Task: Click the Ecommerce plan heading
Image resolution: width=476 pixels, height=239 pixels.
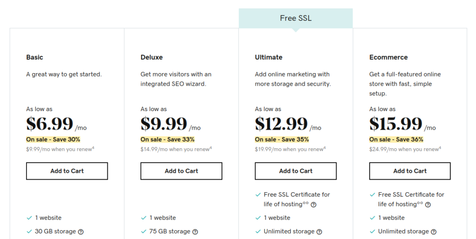Action: [x=388, y=57]
